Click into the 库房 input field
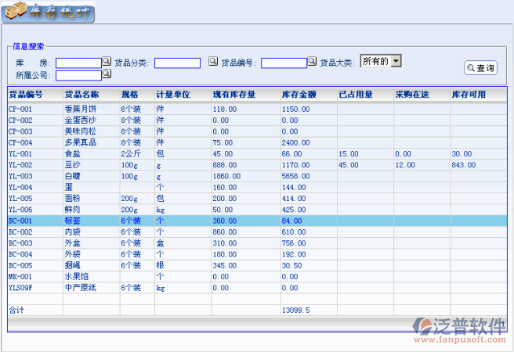The image size is (514, 352). point(78,63)
